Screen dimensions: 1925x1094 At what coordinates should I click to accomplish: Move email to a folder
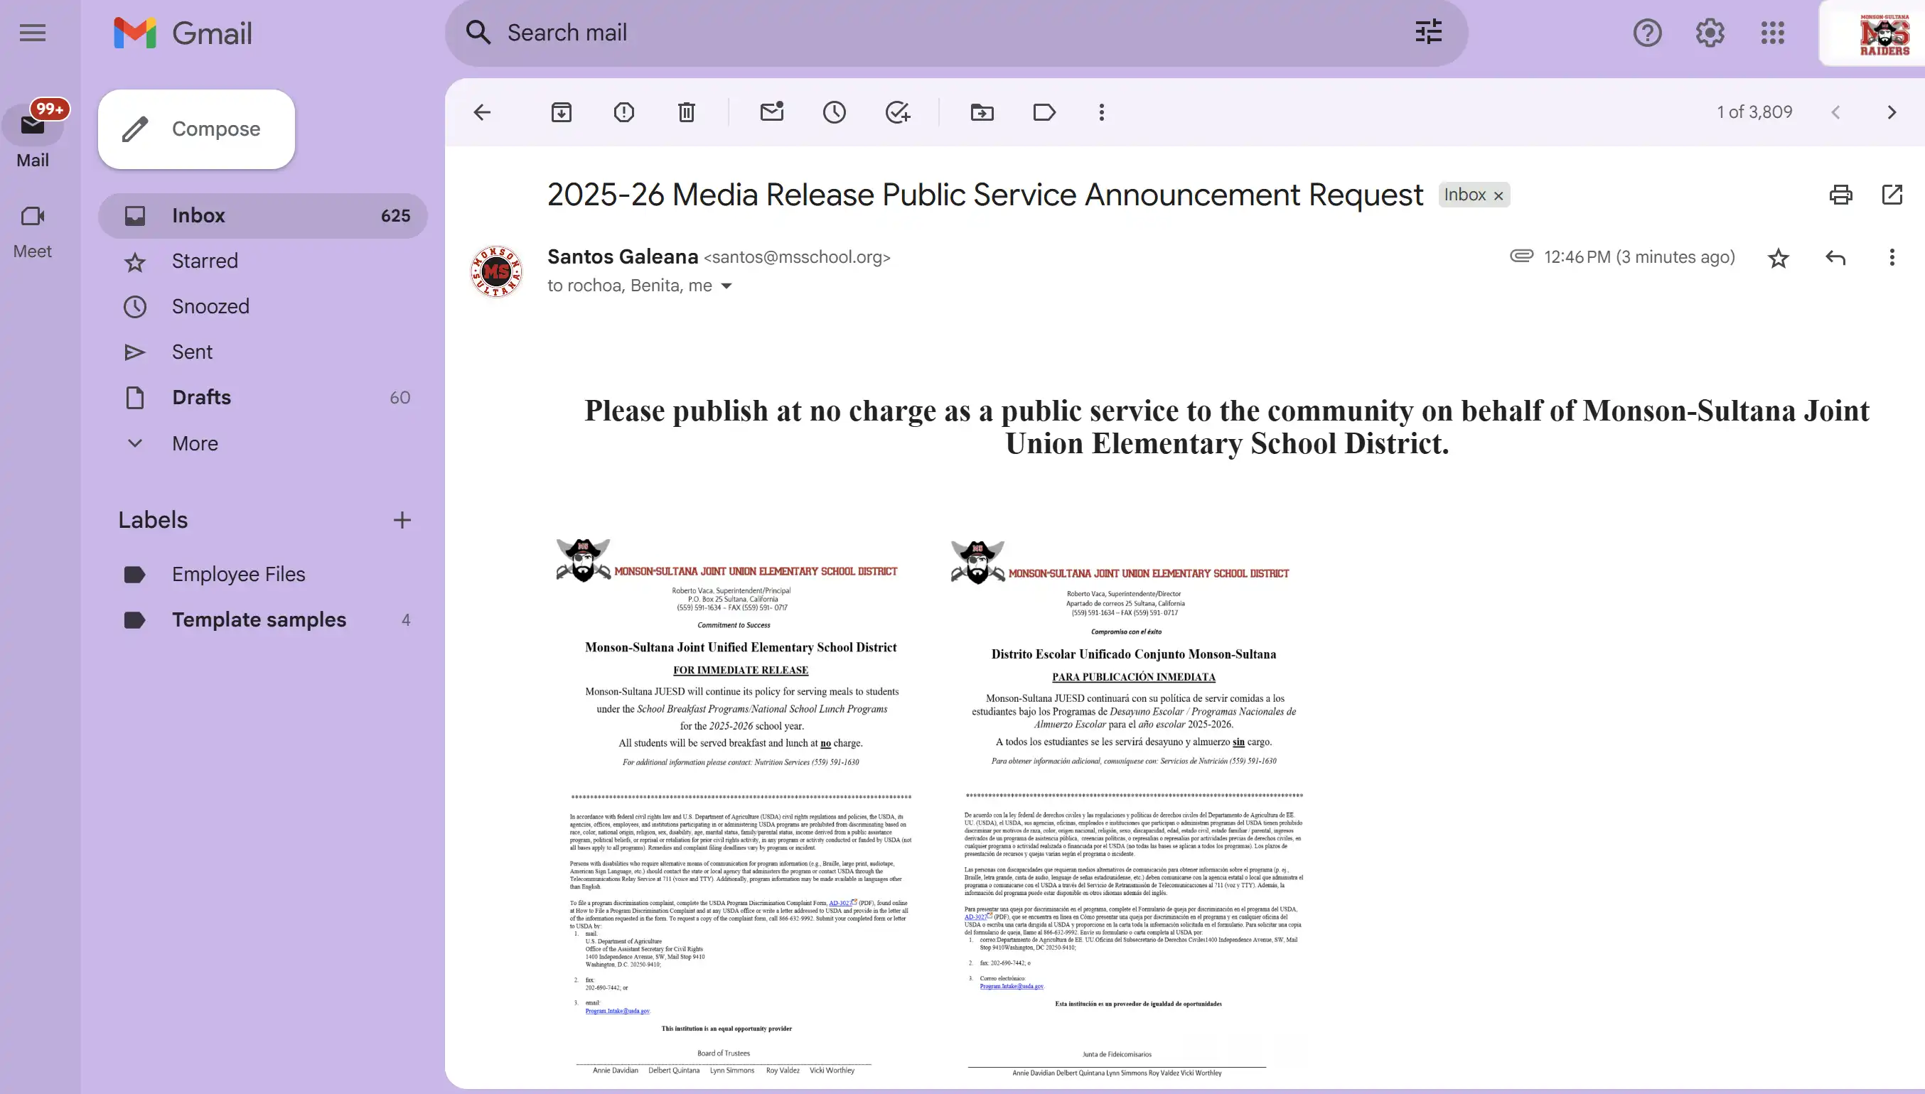(982, 113)
